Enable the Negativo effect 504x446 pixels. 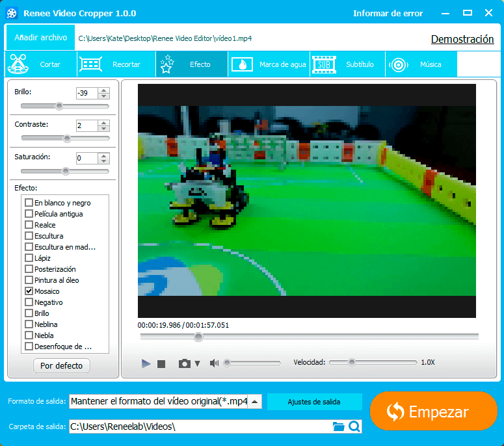(x=29, y=302)
